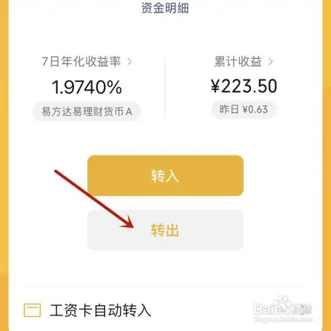Open the 资金明细 fund details link
This screenshot has height=331, width=331.
click(165, 8)
